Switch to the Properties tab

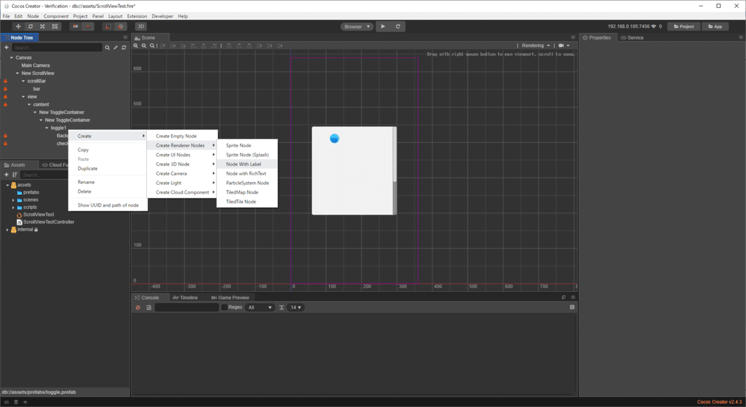(x=597, y=38)
